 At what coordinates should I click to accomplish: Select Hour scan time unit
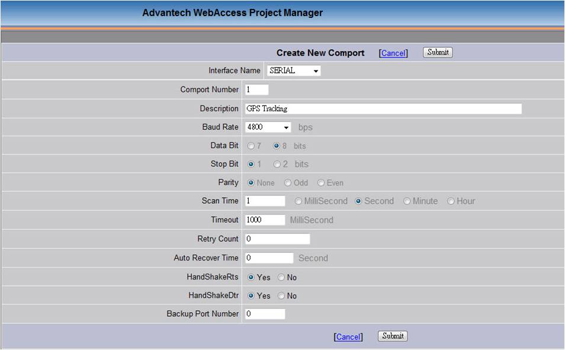pyautogui.click(x=451, y=201)
